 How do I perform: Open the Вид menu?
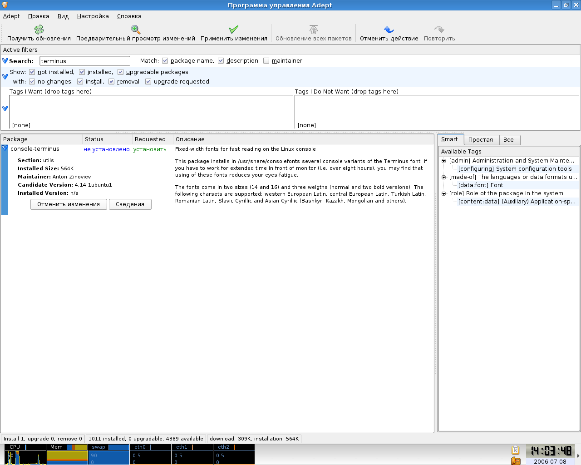(63, 16)
